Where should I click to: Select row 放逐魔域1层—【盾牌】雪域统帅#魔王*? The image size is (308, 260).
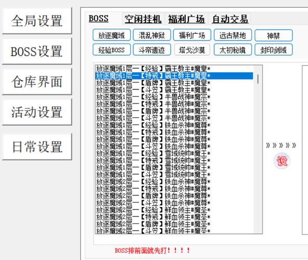(x=174, y=168)
